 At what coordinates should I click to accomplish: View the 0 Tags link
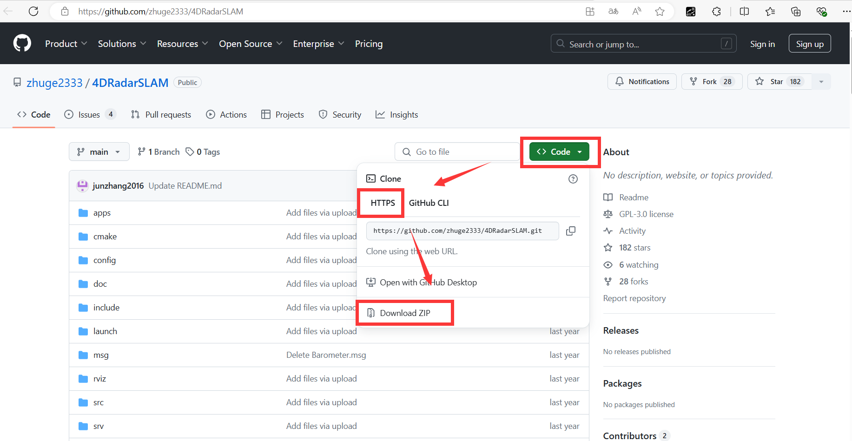203,152
